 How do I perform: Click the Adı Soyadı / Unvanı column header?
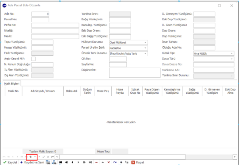coord(43,91)
